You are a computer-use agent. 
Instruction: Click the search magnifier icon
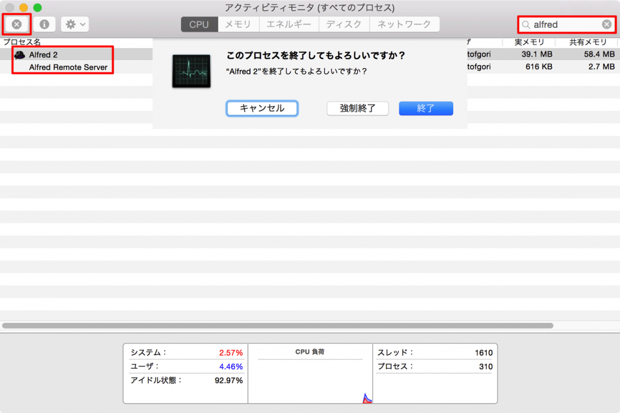[526, 25]
